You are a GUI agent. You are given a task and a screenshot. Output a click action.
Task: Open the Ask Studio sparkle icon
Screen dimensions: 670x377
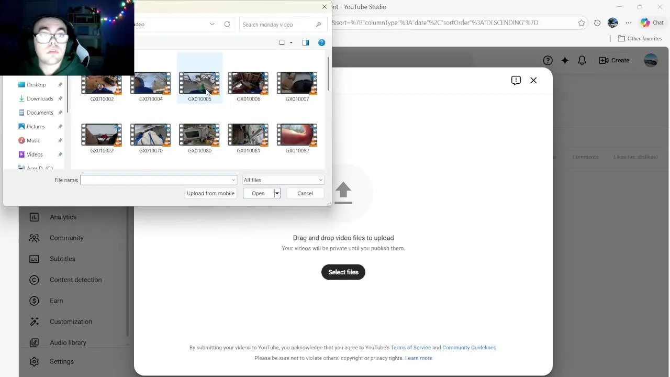coord(565,60)
